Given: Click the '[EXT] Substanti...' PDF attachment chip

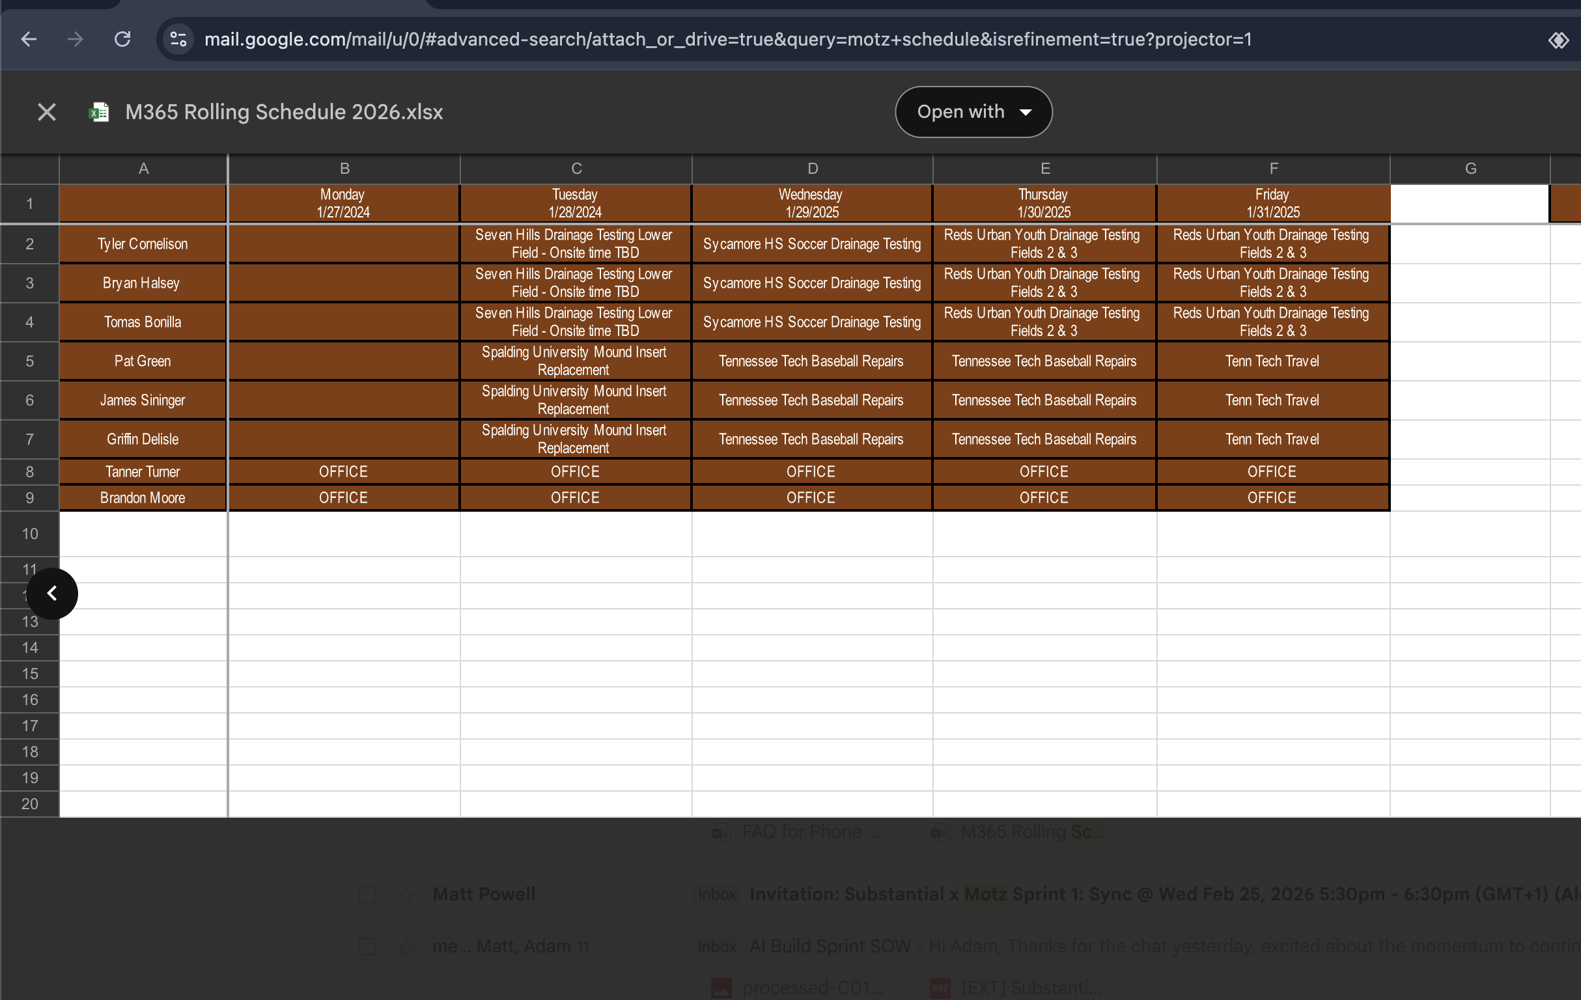Looking at the screenshot, I should [1019, 988].
